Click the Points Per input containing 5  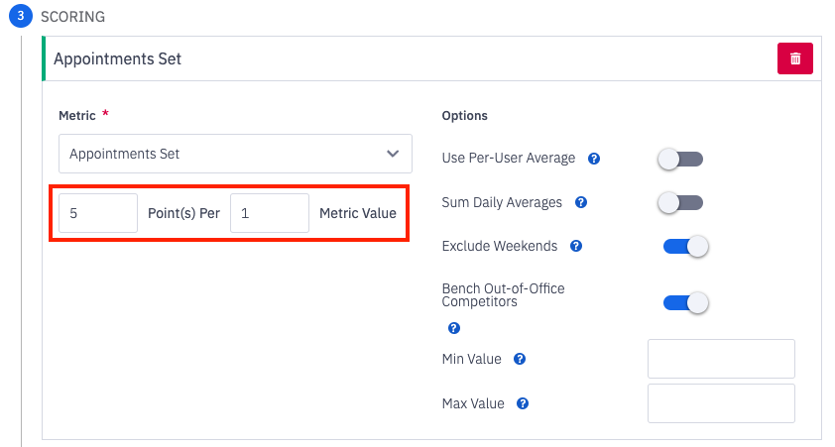[x=98, y=213]
